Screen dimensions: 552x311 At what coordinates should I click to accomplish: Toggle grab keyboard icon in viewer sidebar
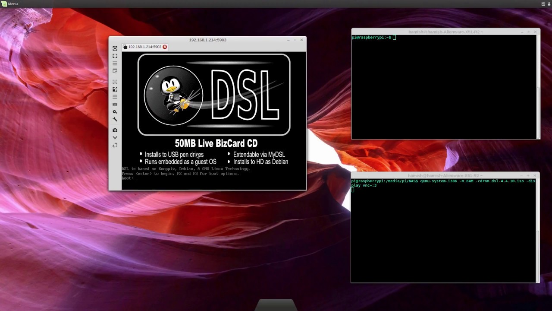click(x=115, y=104)
